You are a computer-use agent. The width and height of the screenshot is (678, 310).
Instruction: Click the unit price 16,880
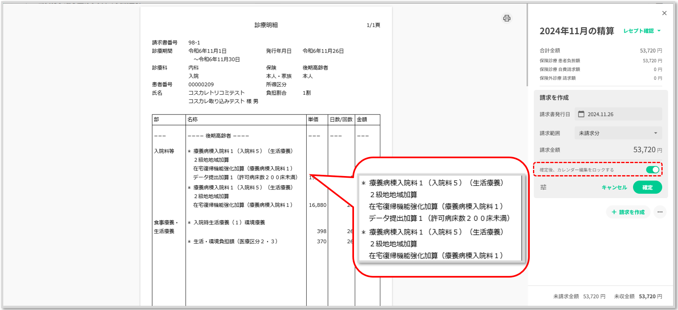318,205
